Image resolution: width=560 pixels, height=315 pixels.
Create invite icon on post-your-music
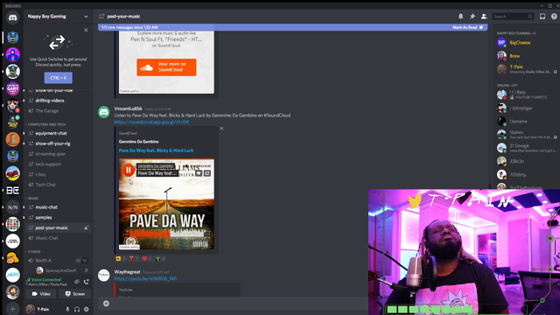pyautogui.click(x=86, y=227)
